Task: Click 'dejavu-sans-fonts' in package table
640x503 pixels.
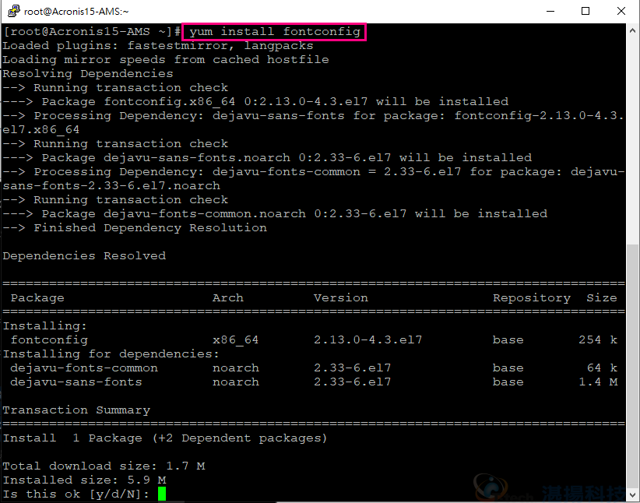Action: click(76, 382)
